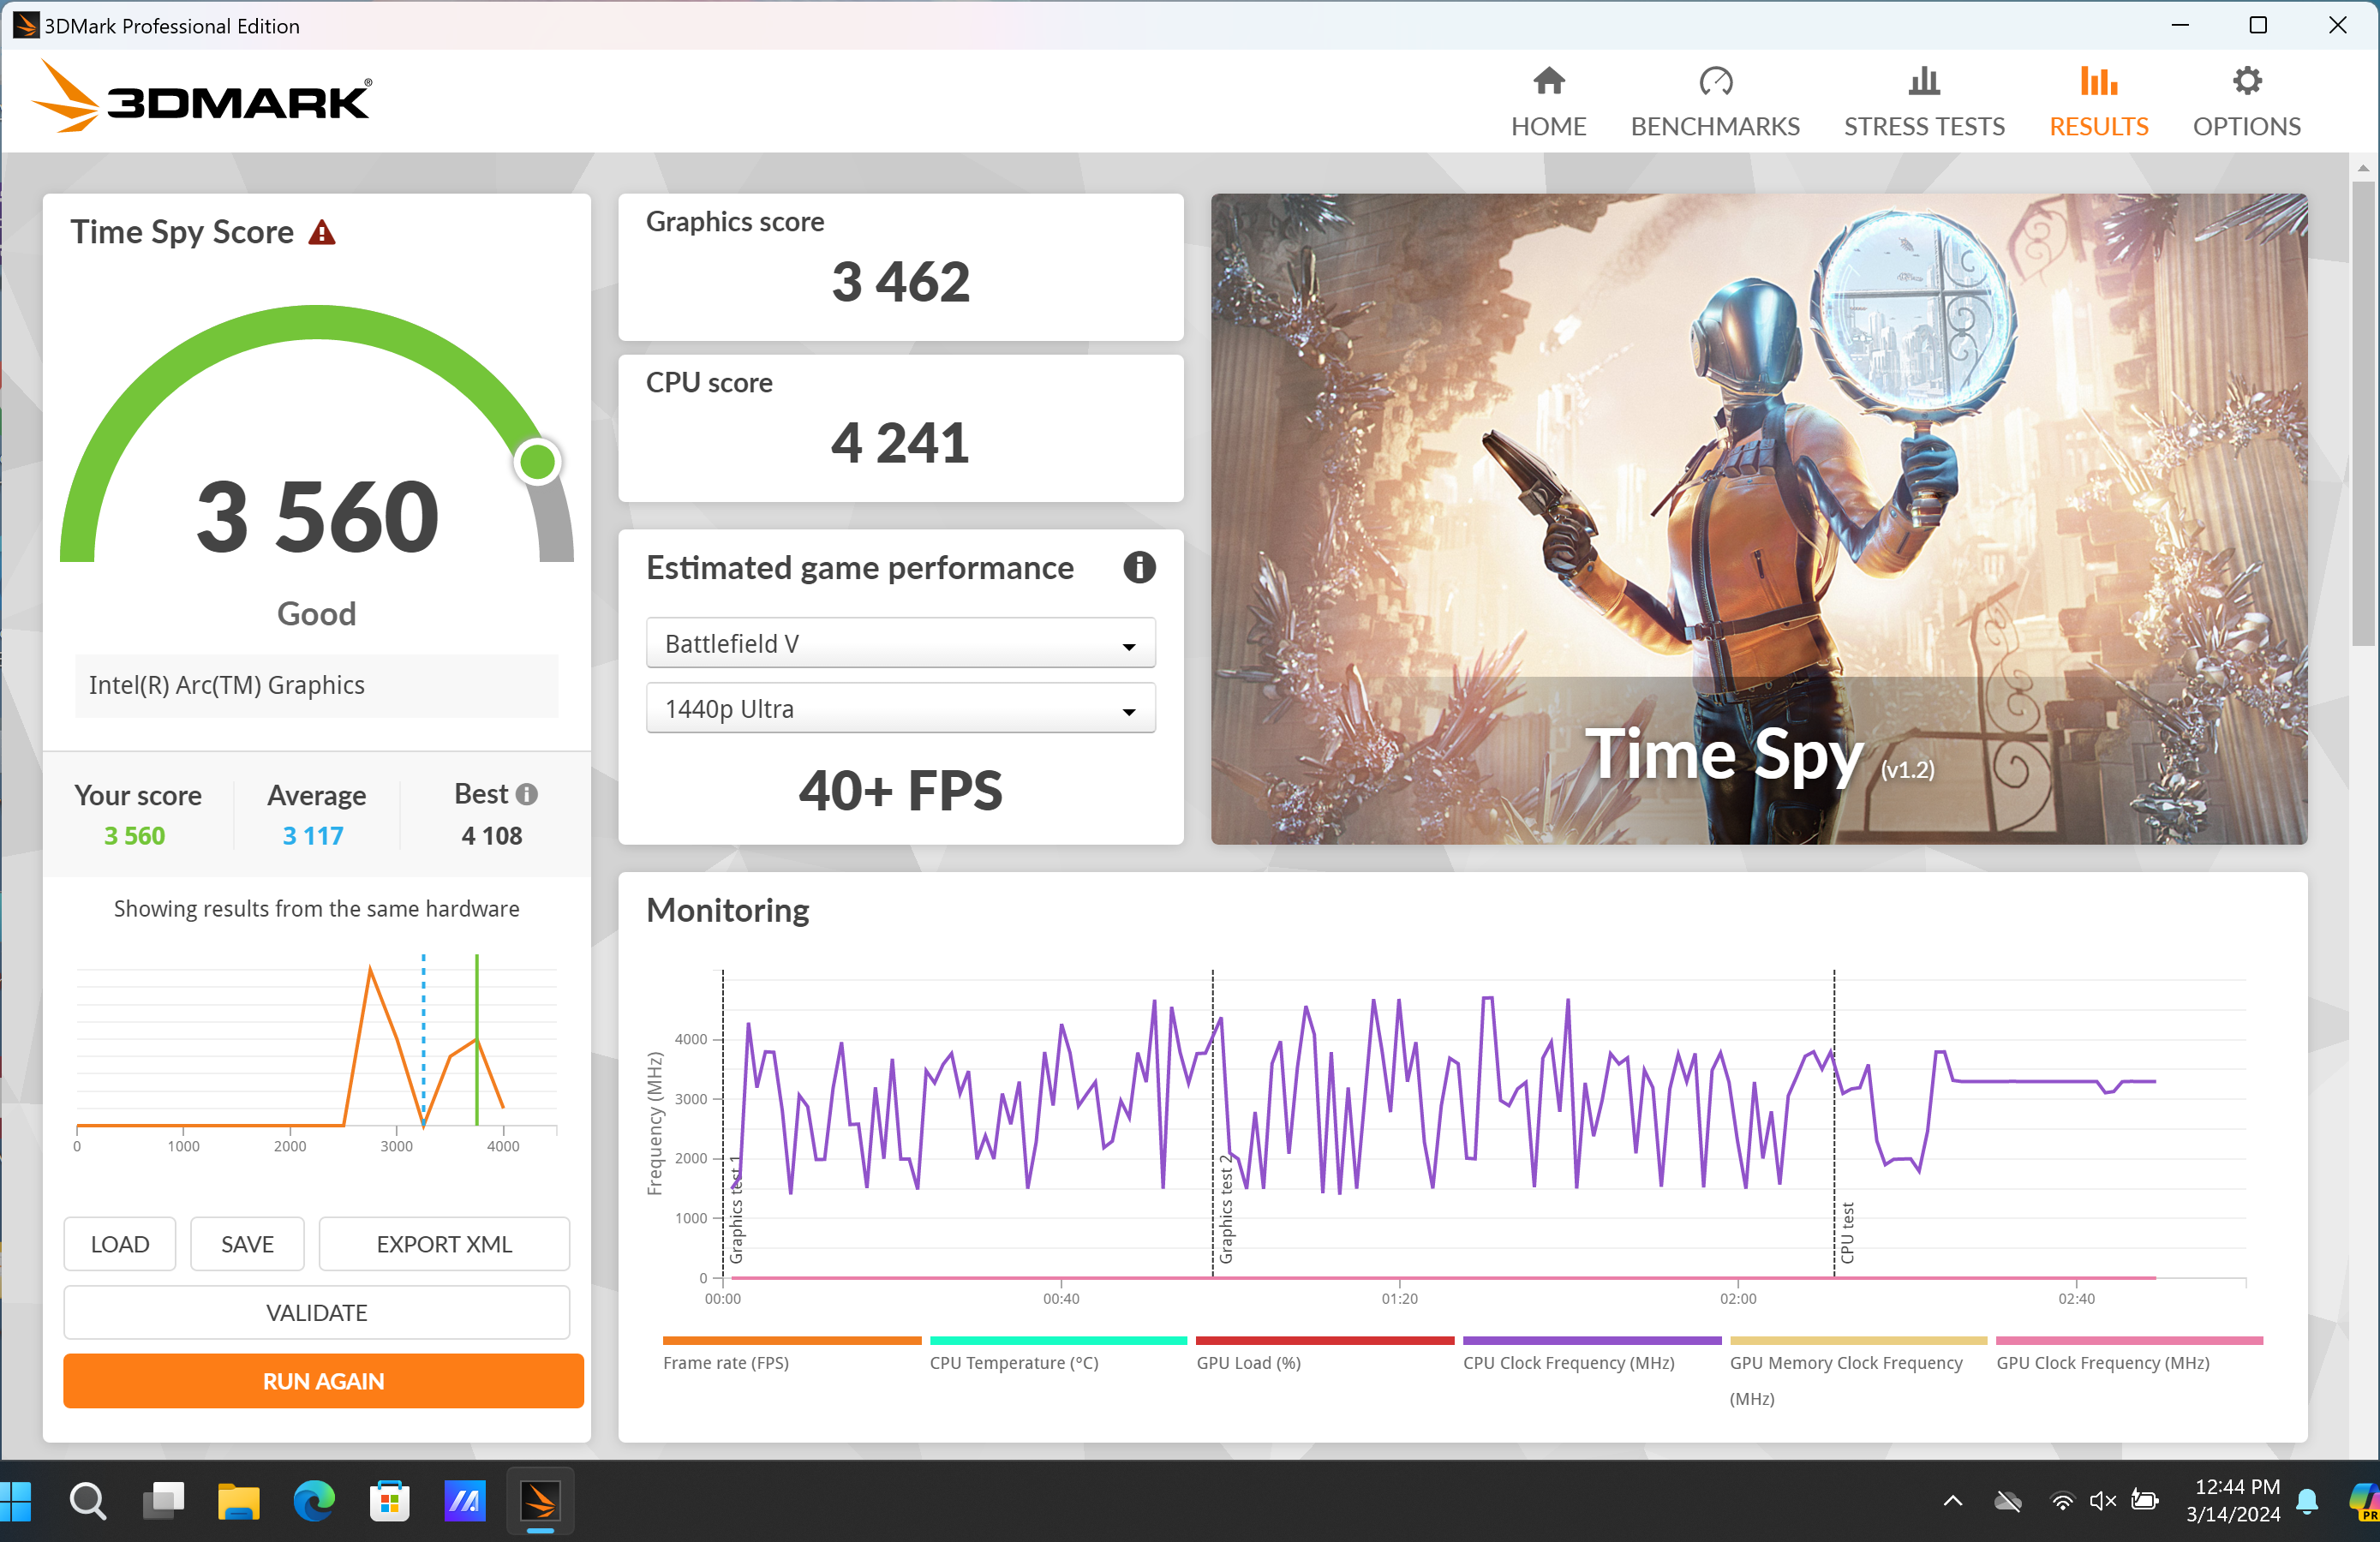Click the battery charging tray icon
Screen dimensions: 2380x1542
pos(2145,1500)
